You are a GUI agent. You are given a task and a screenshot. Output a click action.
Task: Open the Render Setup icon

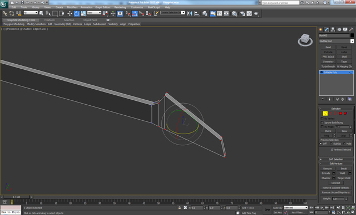tap(243, 13)
